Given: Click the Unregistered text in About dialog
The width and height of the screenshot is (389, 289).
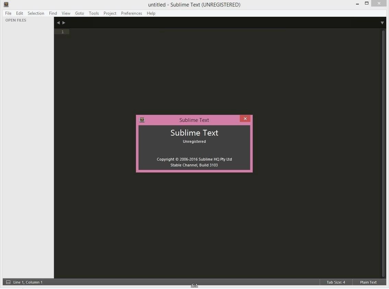Looking at the screenshot, I should (194, 141).
